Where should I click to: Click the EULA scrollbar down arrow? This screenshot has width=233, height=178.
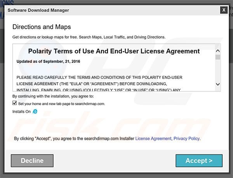(x=218, y=84)
